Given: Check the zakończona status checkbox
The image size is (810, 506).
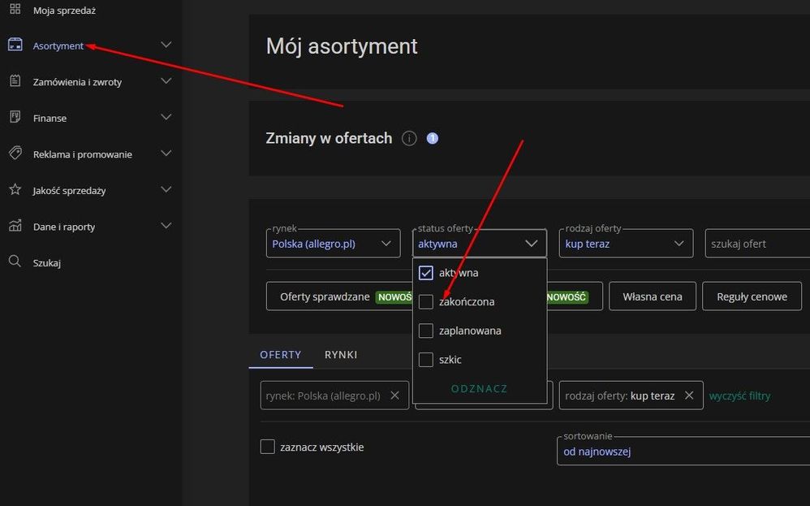Looking at the screenshot, I should click(426, 302).
